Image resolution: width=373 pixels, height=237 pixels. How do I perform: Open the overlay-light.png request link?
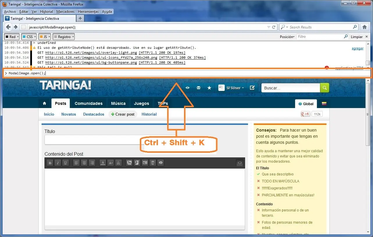pyautogui.click(x=92, y=53)
